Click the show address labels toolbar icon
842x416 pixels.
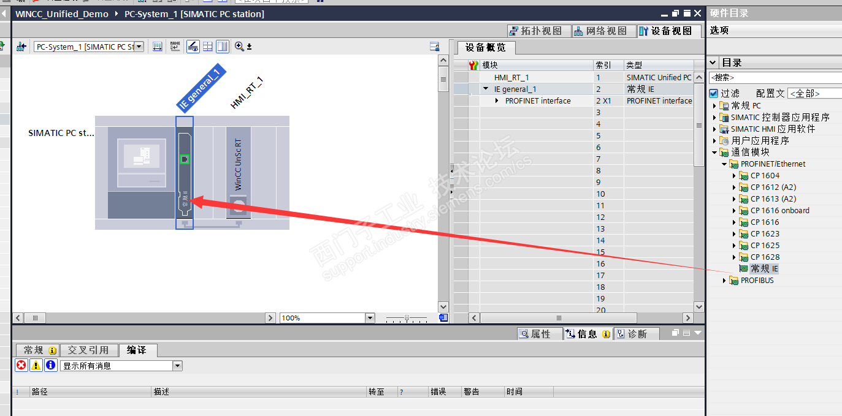coord(157,47)
